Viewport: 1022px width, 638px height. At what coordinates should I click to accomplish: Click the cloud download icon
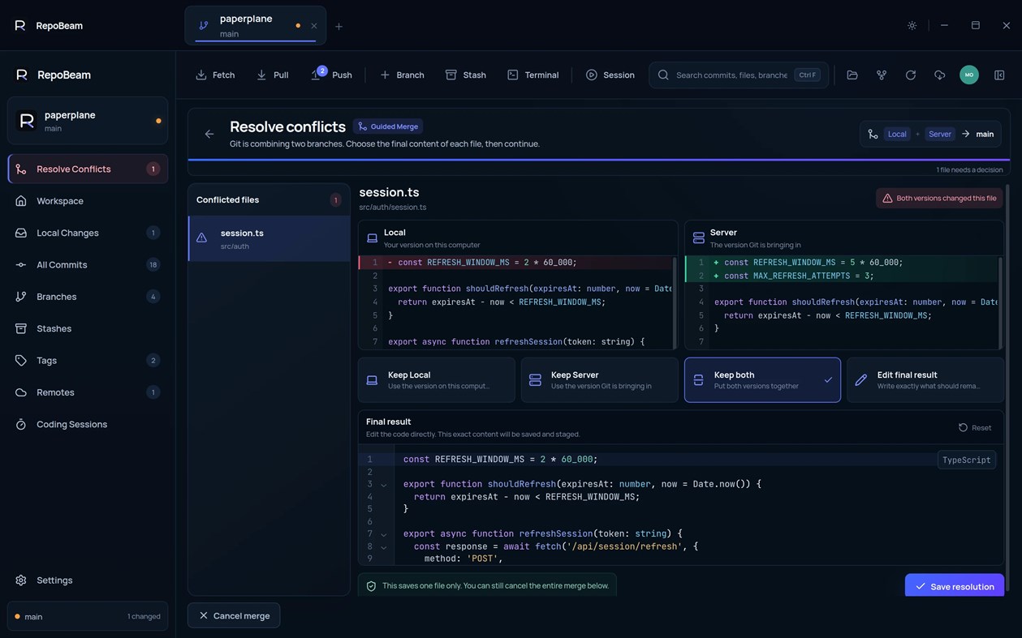point(939,75)
